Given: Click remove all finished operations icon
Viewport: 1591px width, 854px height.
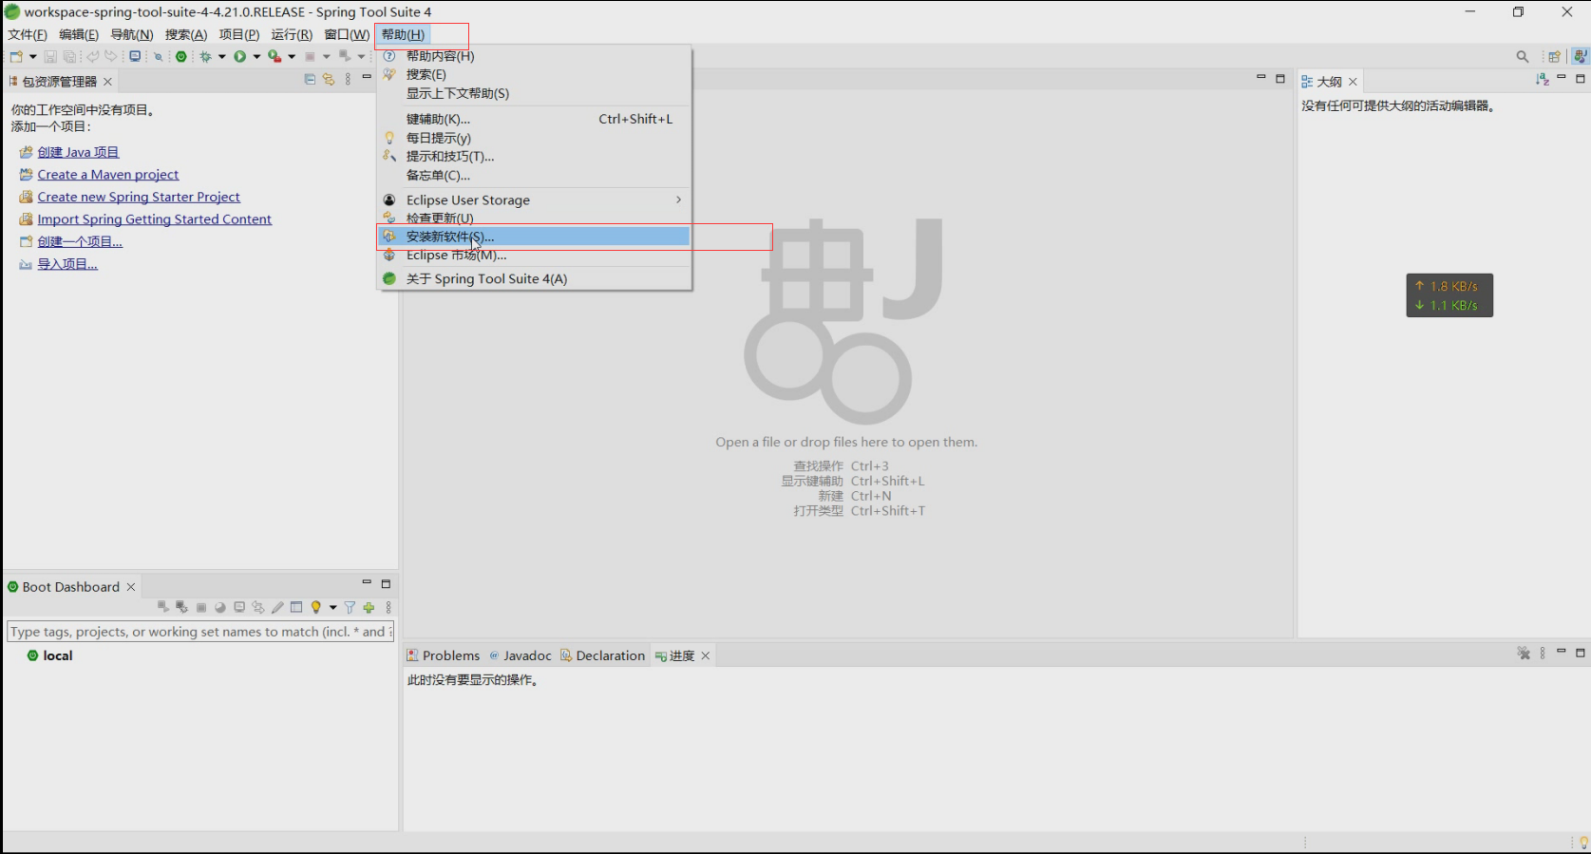Looking at the screenshot, I should coord(1524,653).
